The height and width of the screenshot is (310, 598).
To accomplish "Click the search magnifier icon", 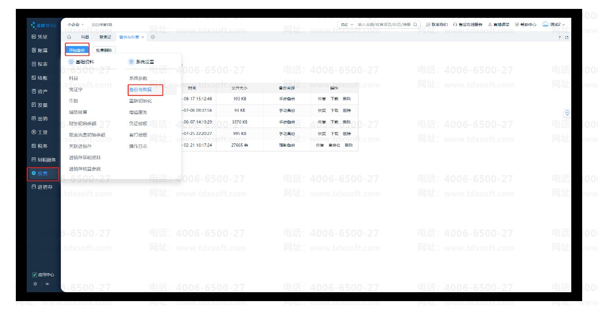I will pyautogui.click(x=415, y=24).
